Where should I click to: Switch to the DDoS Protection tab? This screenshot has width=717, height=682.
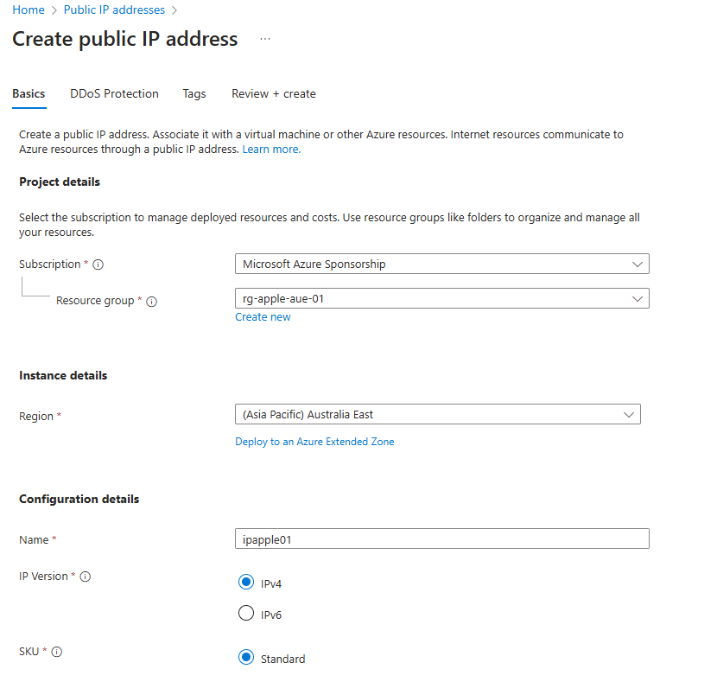click(x=114, y=93)
